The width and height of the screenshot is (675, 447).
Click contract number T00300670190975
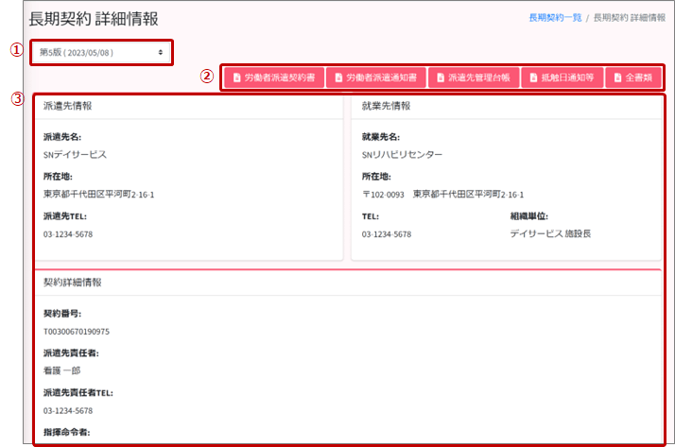(77, 332)
